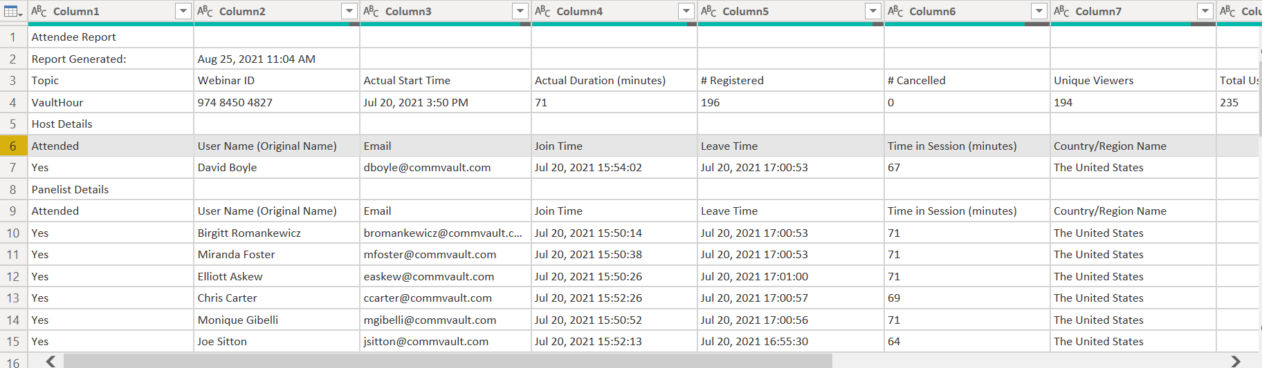Screen dimensions: 1262x368
Task: Open the table options icon in the header corner
Action: pos(13,11)
